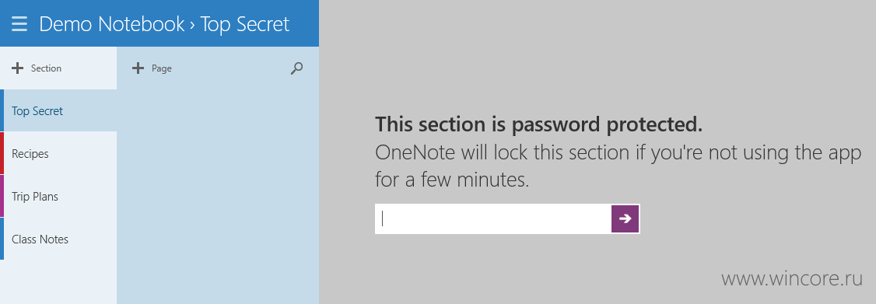Image resolution: width=876 pixels, height=304 pixels.
Task: Click the password protected heading text
Action: coord(538,125)
